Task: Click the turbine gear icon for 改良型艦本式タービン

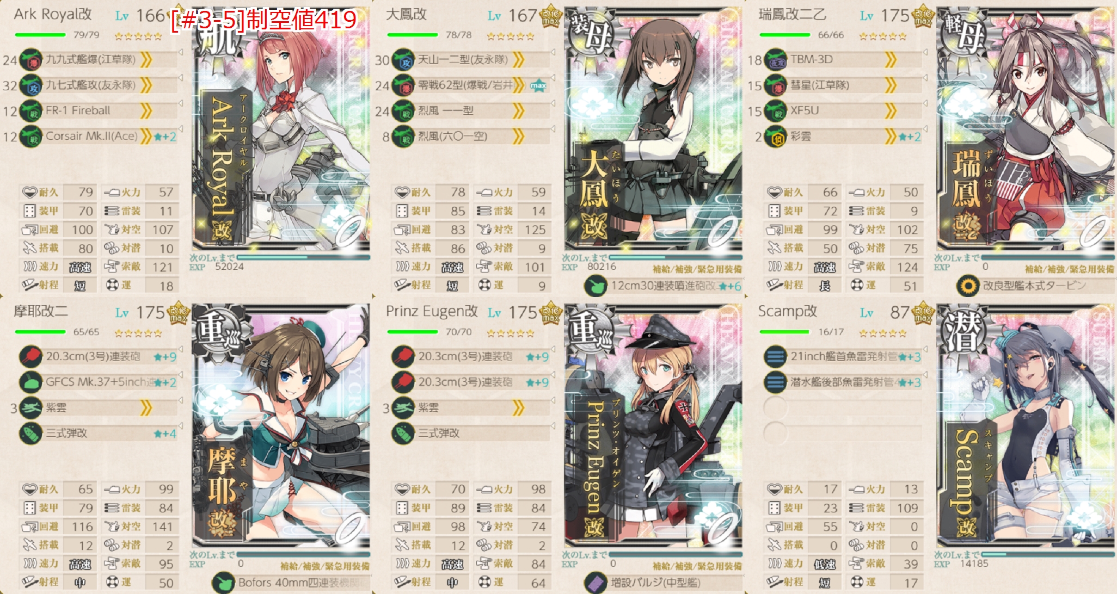Action: pyautogui.click(x=967, y=286)
